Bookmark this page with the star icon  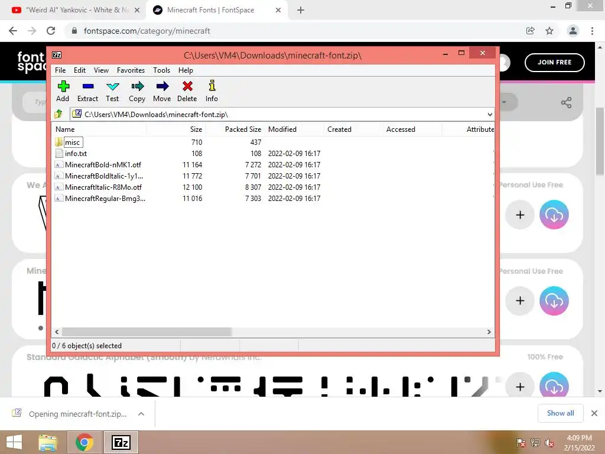(549, 31)
